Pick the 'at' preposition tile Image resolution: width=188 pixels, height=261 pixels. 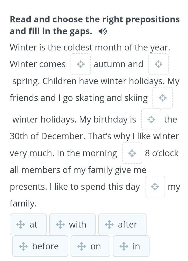coord(28,224)
